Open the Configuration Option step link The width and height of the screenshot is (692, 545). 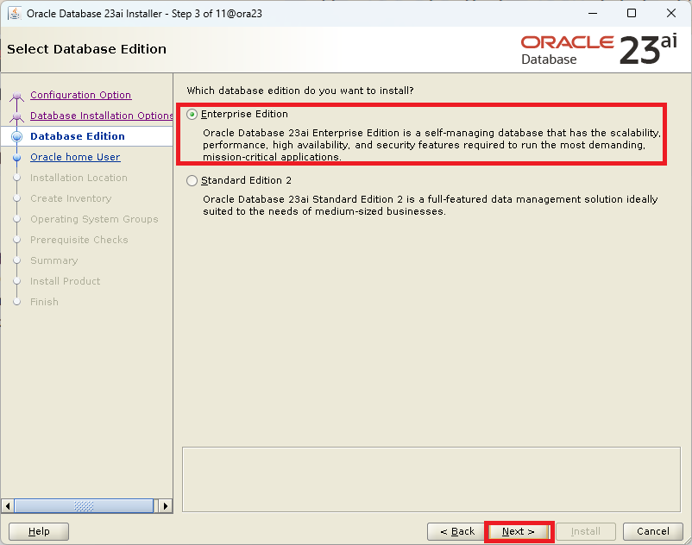pos(81,95)
